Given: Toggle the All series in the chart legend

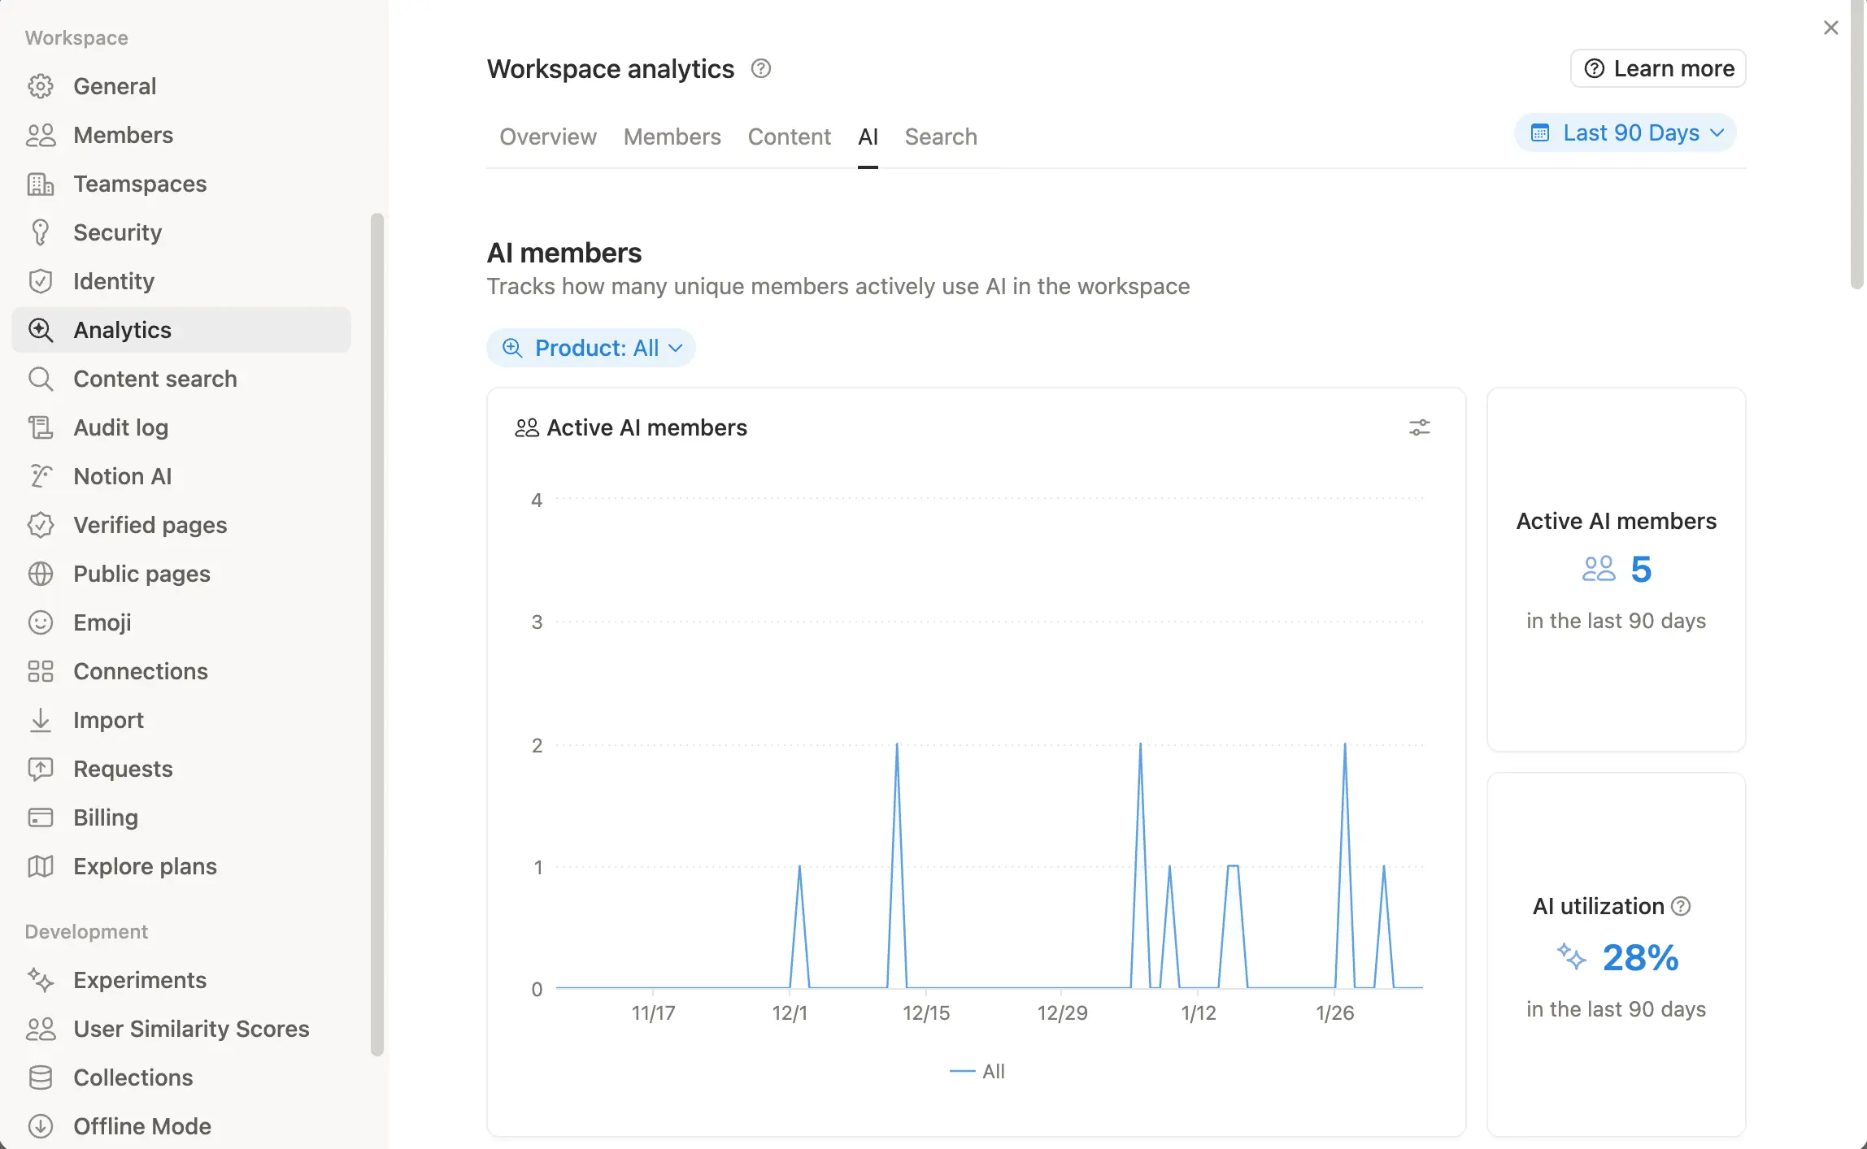Looking at the screenshot, I should [x=977, y=1071].
